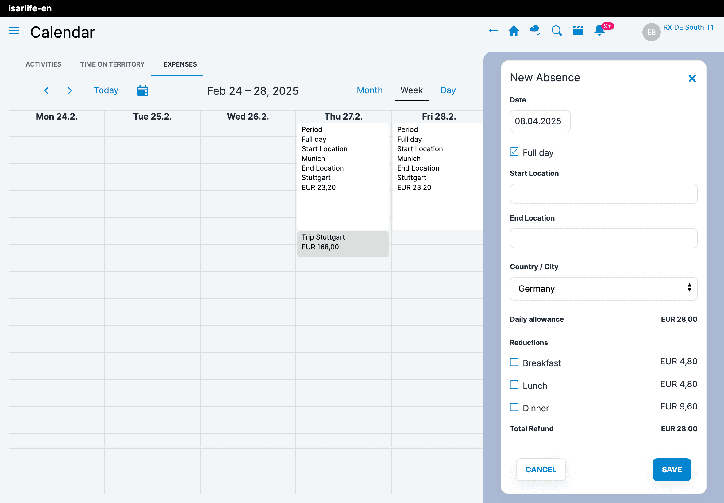Click the Start Location input field

click(x=603, y=194)
